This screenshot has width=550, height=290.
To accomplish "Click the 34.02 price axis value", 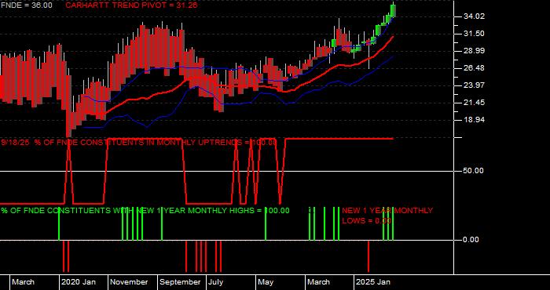I will click(x=474, y=16).
